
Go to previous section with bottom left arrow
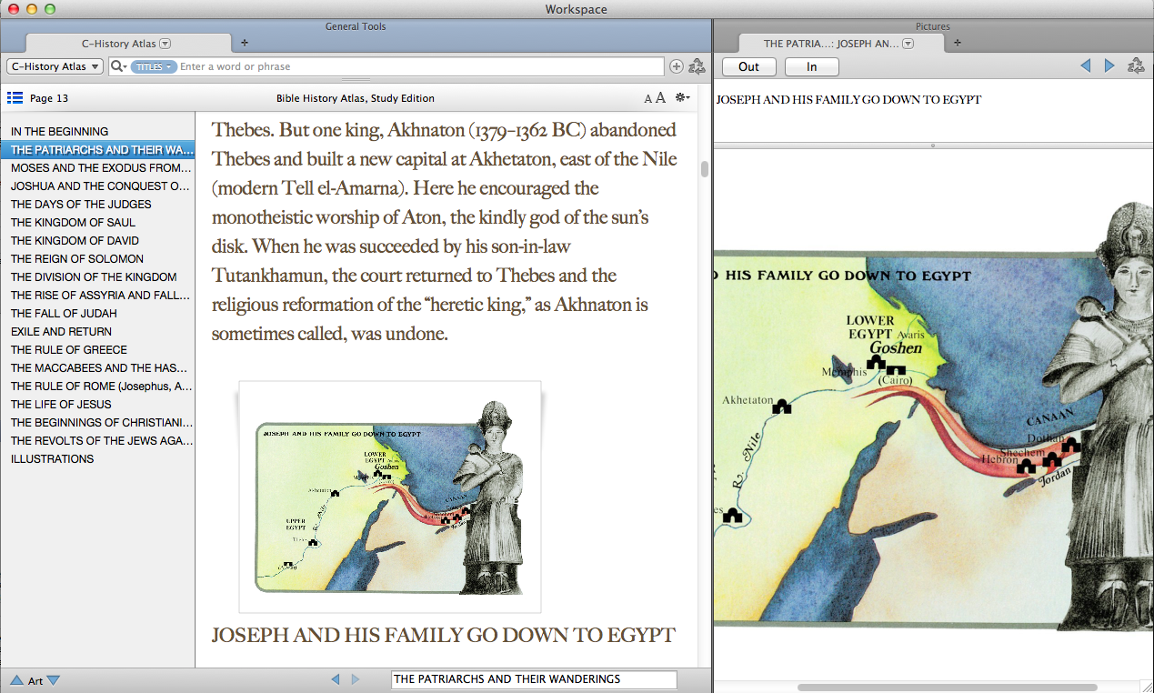336,679
